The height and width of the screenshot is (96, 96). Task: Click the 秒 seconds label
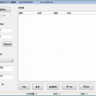point(3,84)
